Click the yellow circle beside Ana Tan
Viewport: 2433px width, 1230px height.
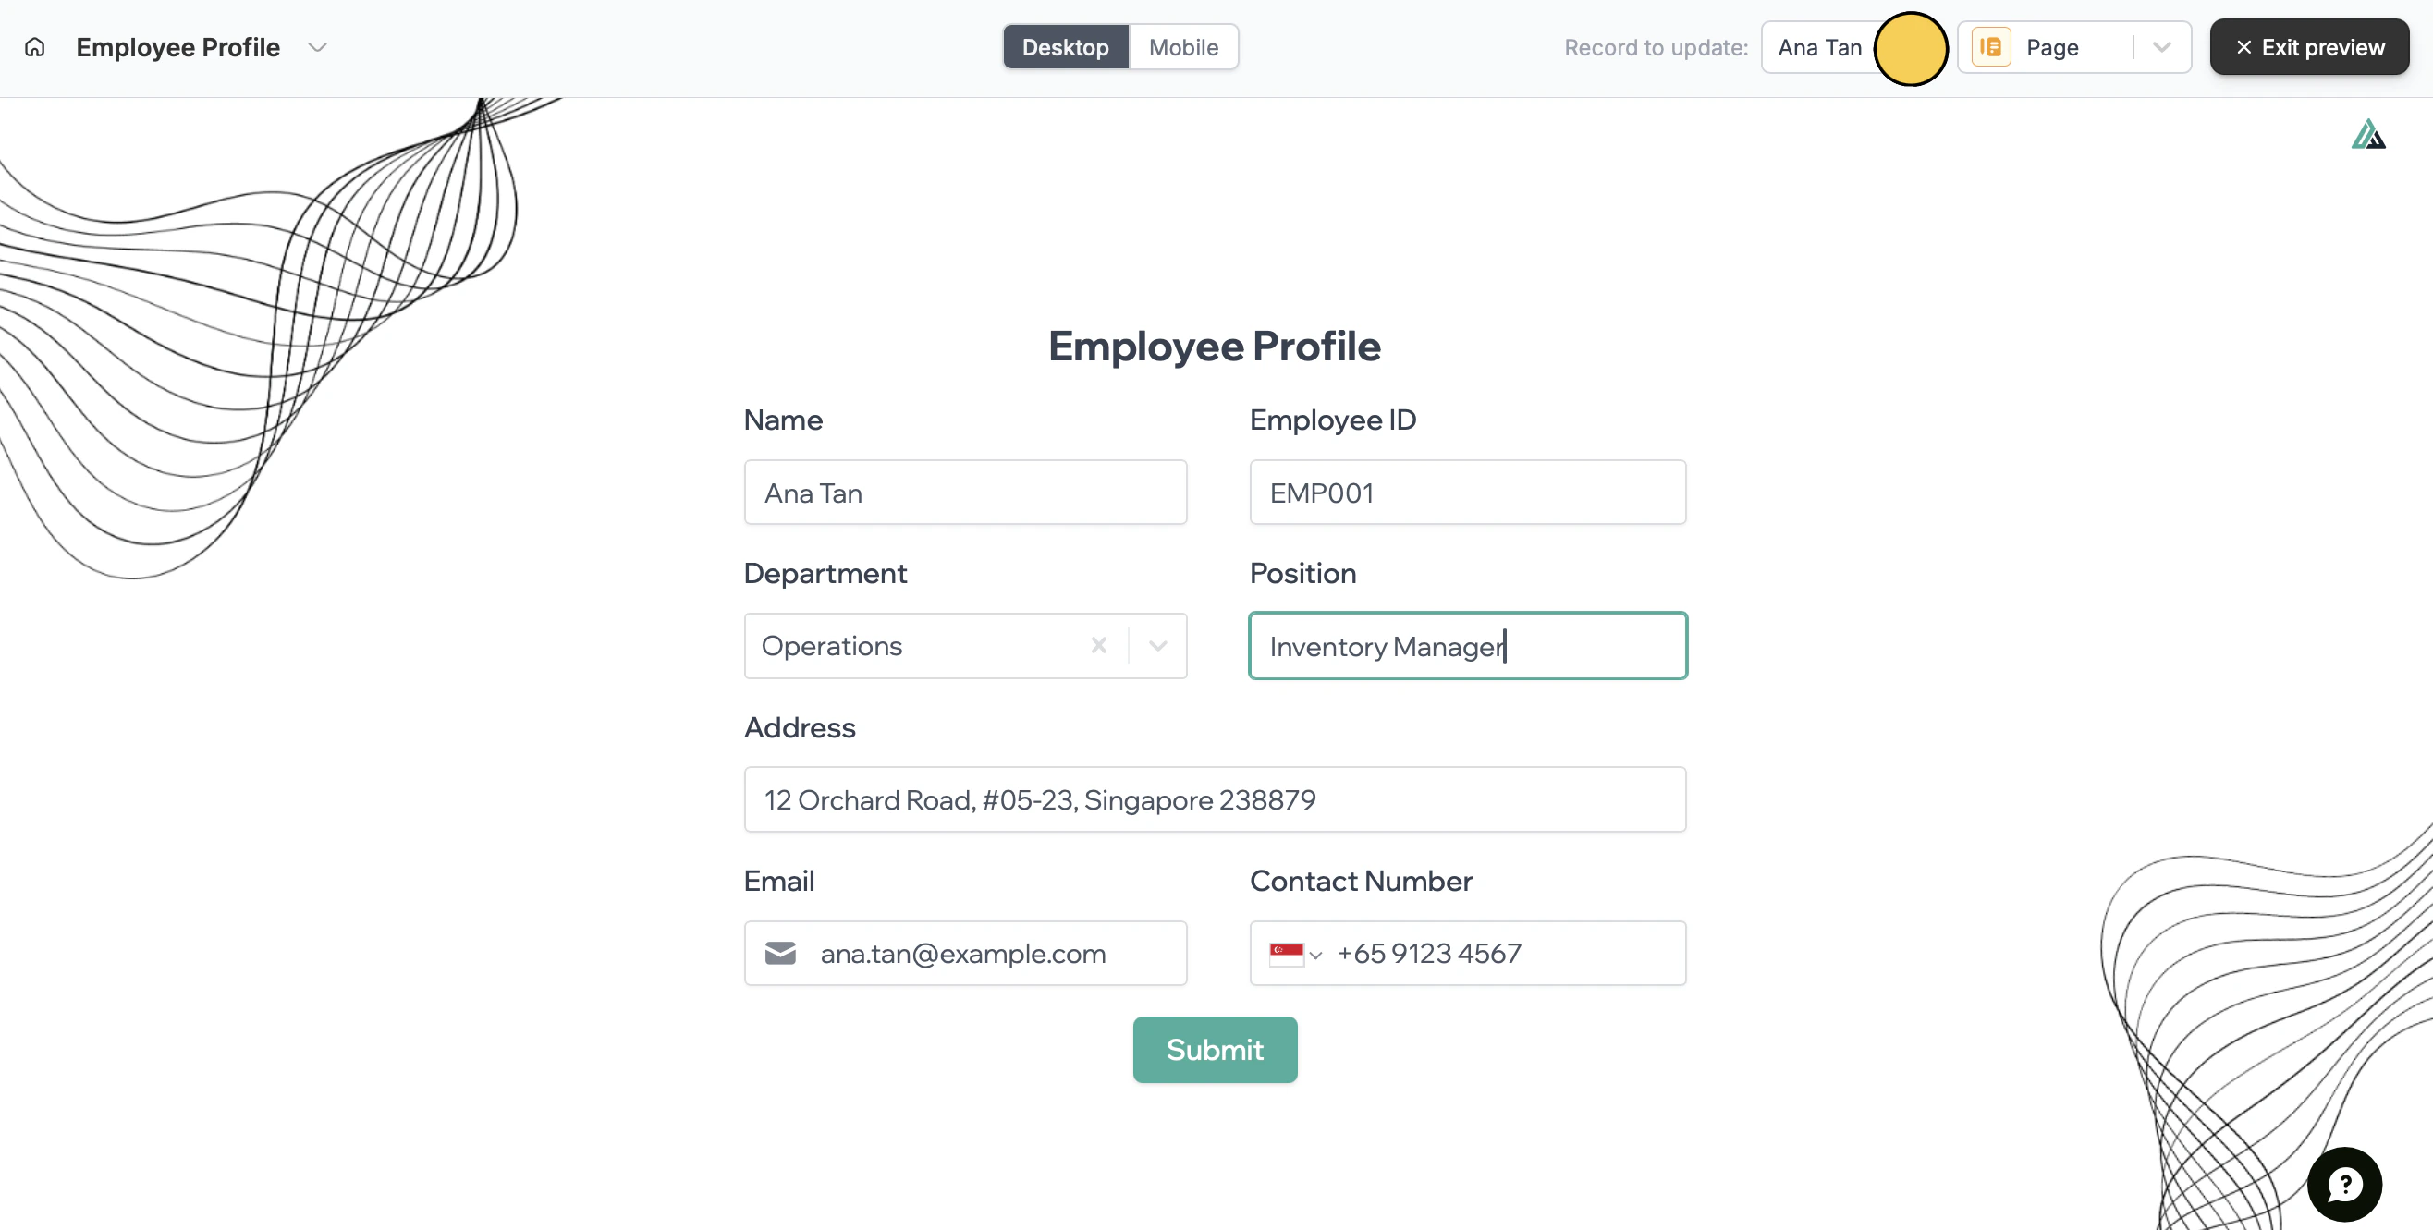[x=1911, y=48]
